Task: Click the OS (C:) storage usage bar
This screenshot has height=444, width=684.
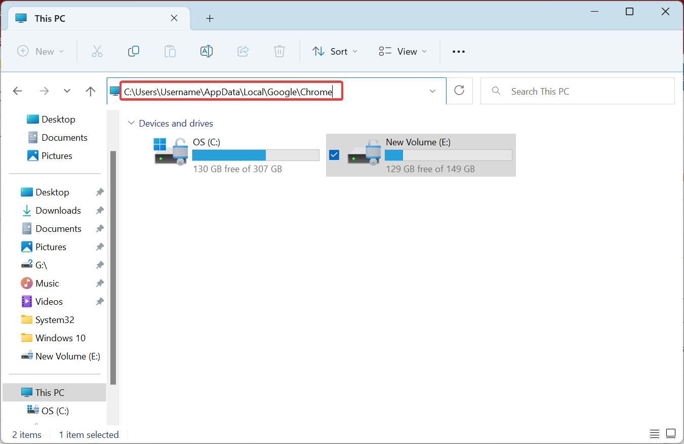Action: [x=255, y=155]
